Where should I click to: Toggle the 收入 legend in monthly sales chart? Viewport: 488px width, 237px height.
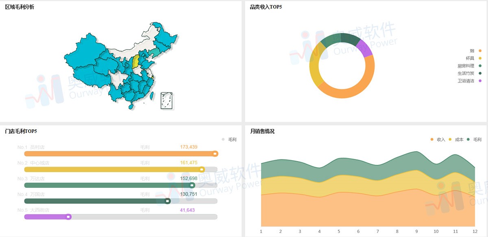coord(438,139)
